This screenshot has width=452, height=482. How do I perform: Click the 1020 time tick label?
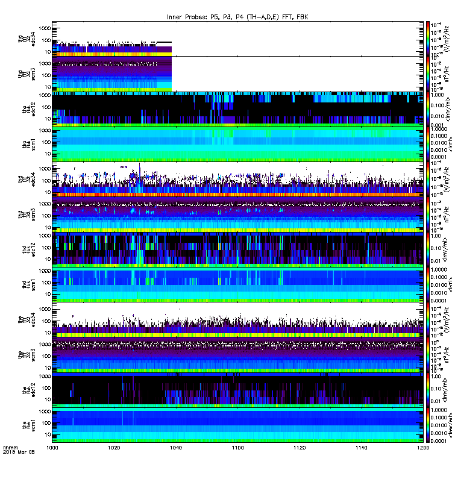coord(114,448)
